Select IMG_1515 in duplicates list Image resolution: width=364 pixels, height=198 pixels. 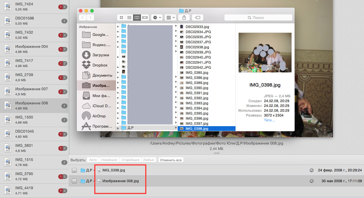point(34,162)
